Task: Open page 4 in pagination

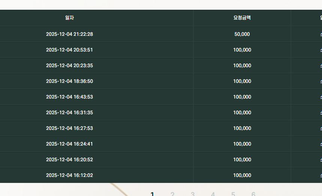Action: [213, 194]
